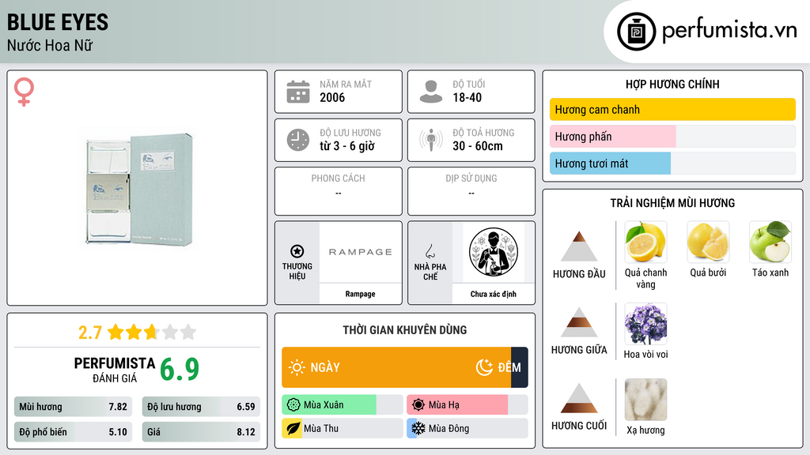Select the Quả chanh vàng lemon image
The height and width of the screenshot is (455, 810).
645,242
